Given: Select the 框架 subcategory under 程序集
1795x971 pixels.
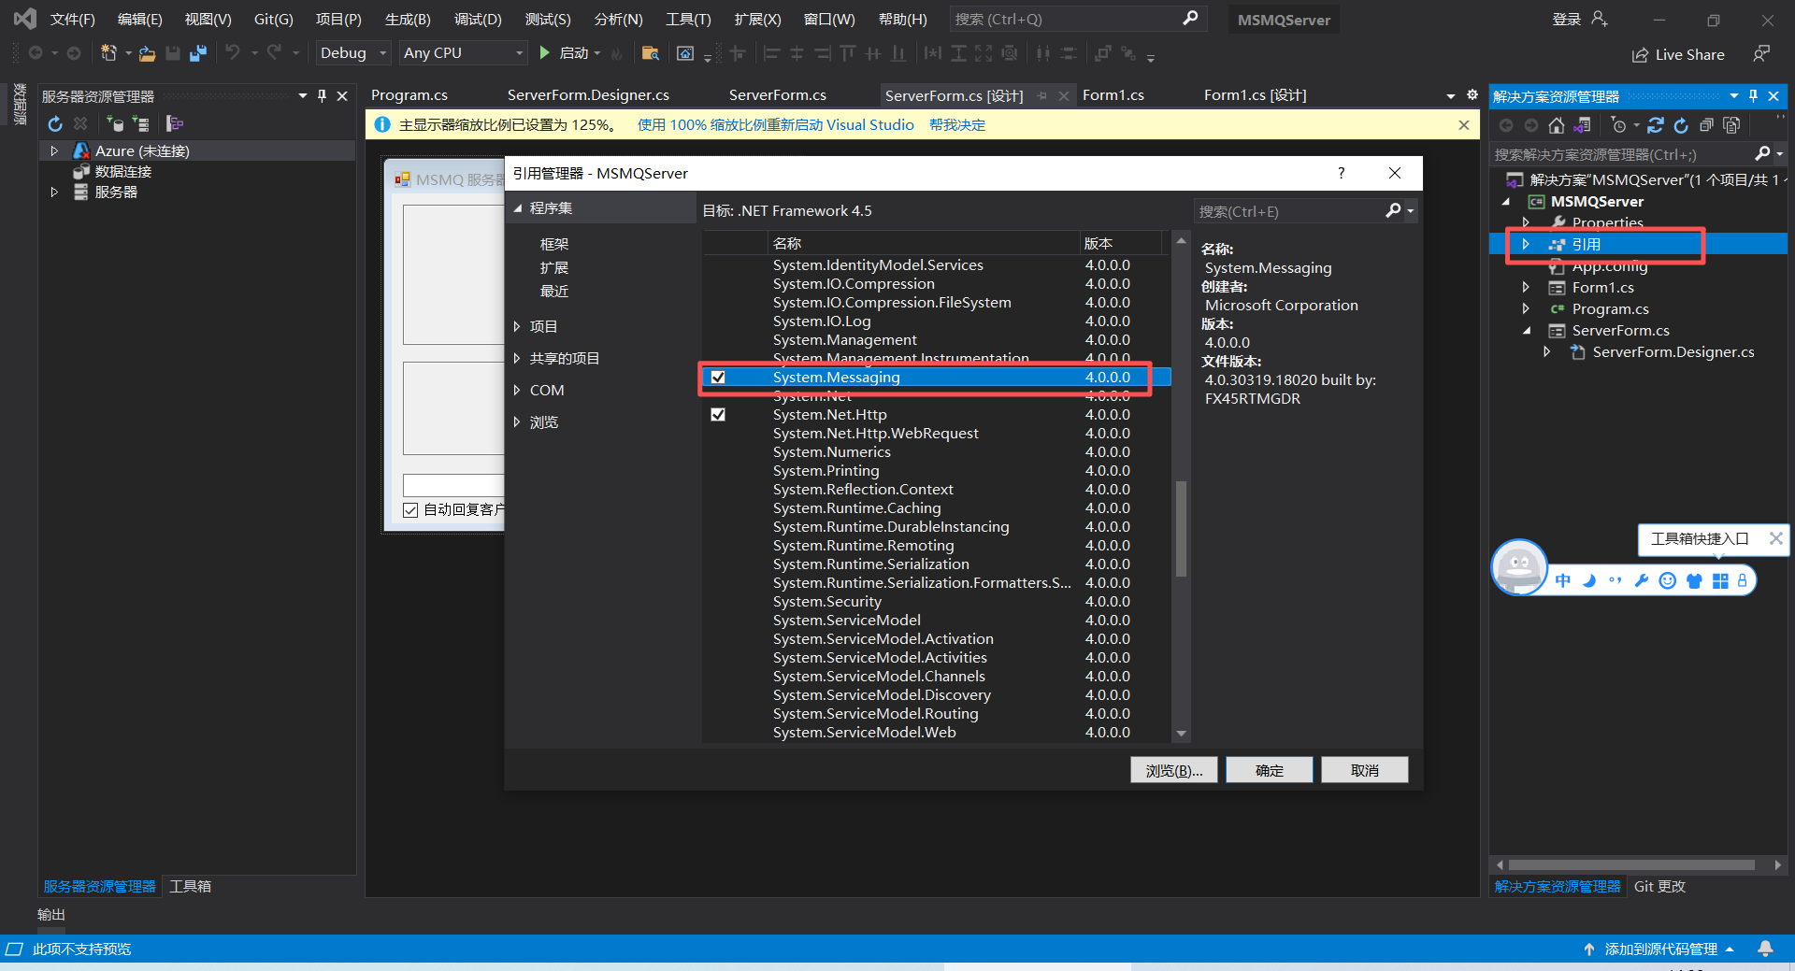Looking at the screenshot, I should [x=553, y=244].
